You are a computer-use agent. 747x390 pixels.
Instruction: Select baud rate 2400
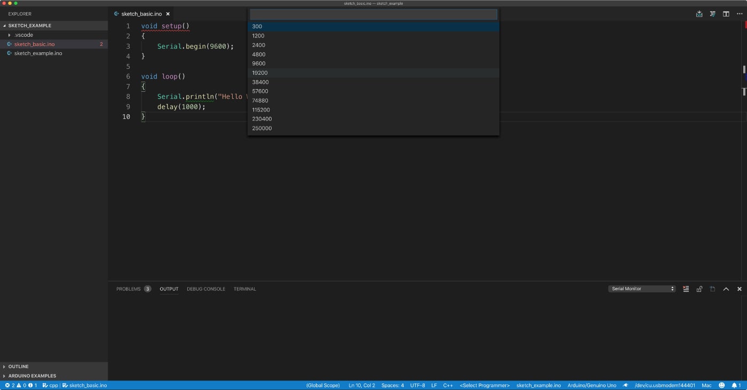[373, 45]
